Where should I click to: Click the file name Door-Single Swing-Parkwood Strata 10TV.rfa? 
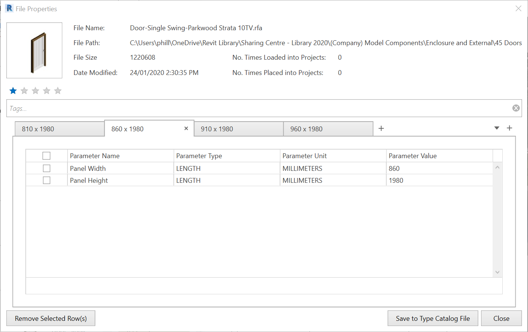point(196,28)
